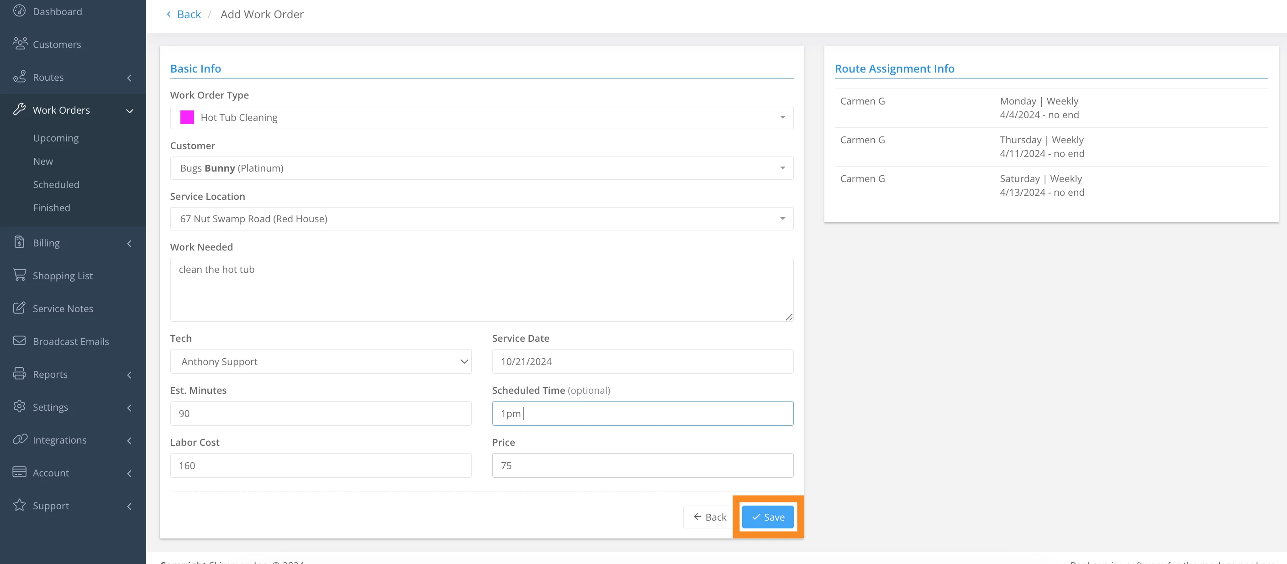Click the Support star icon

tap(19, 505)
